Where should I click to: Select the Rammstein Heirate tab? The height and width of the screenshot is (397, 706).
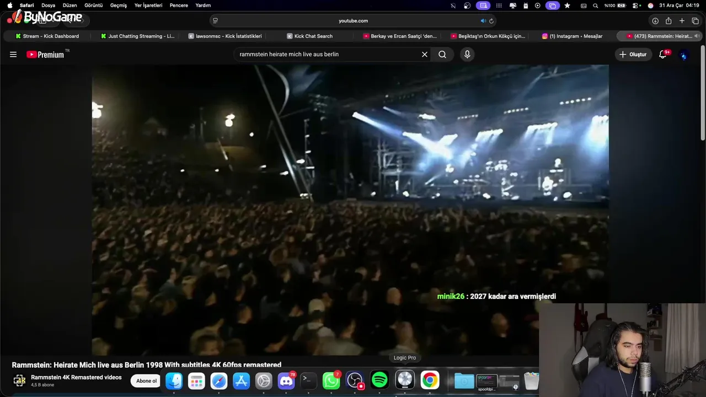click(660, 36)
